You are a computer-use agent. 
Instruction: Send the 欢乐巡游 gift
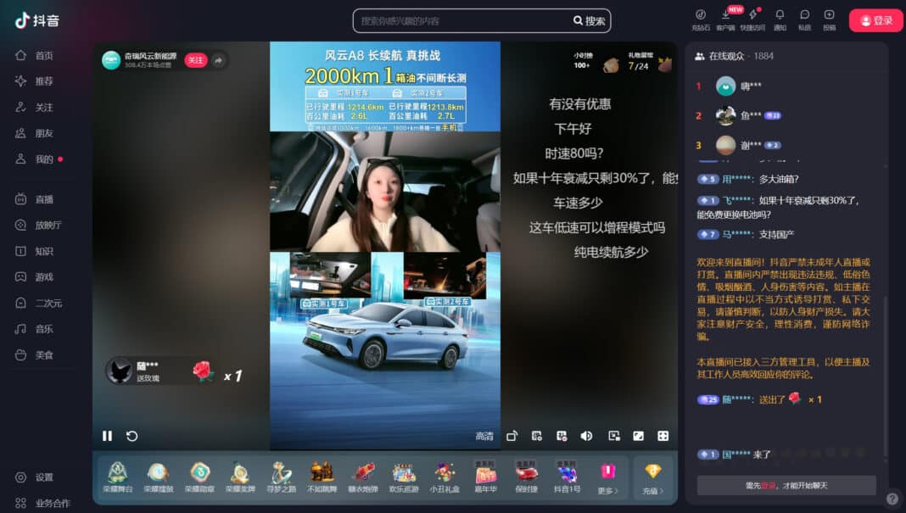pos(403,477)
